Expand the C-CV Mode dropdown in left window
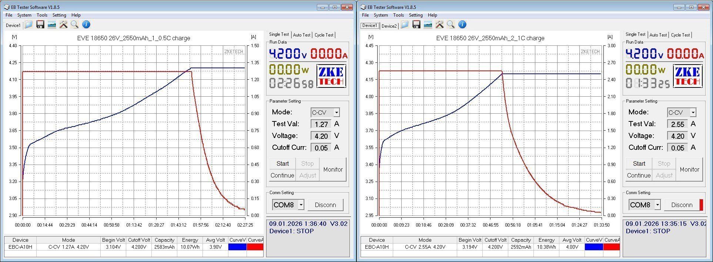Image resolution: width=713 pixels, height=262 pixels. 336,113
